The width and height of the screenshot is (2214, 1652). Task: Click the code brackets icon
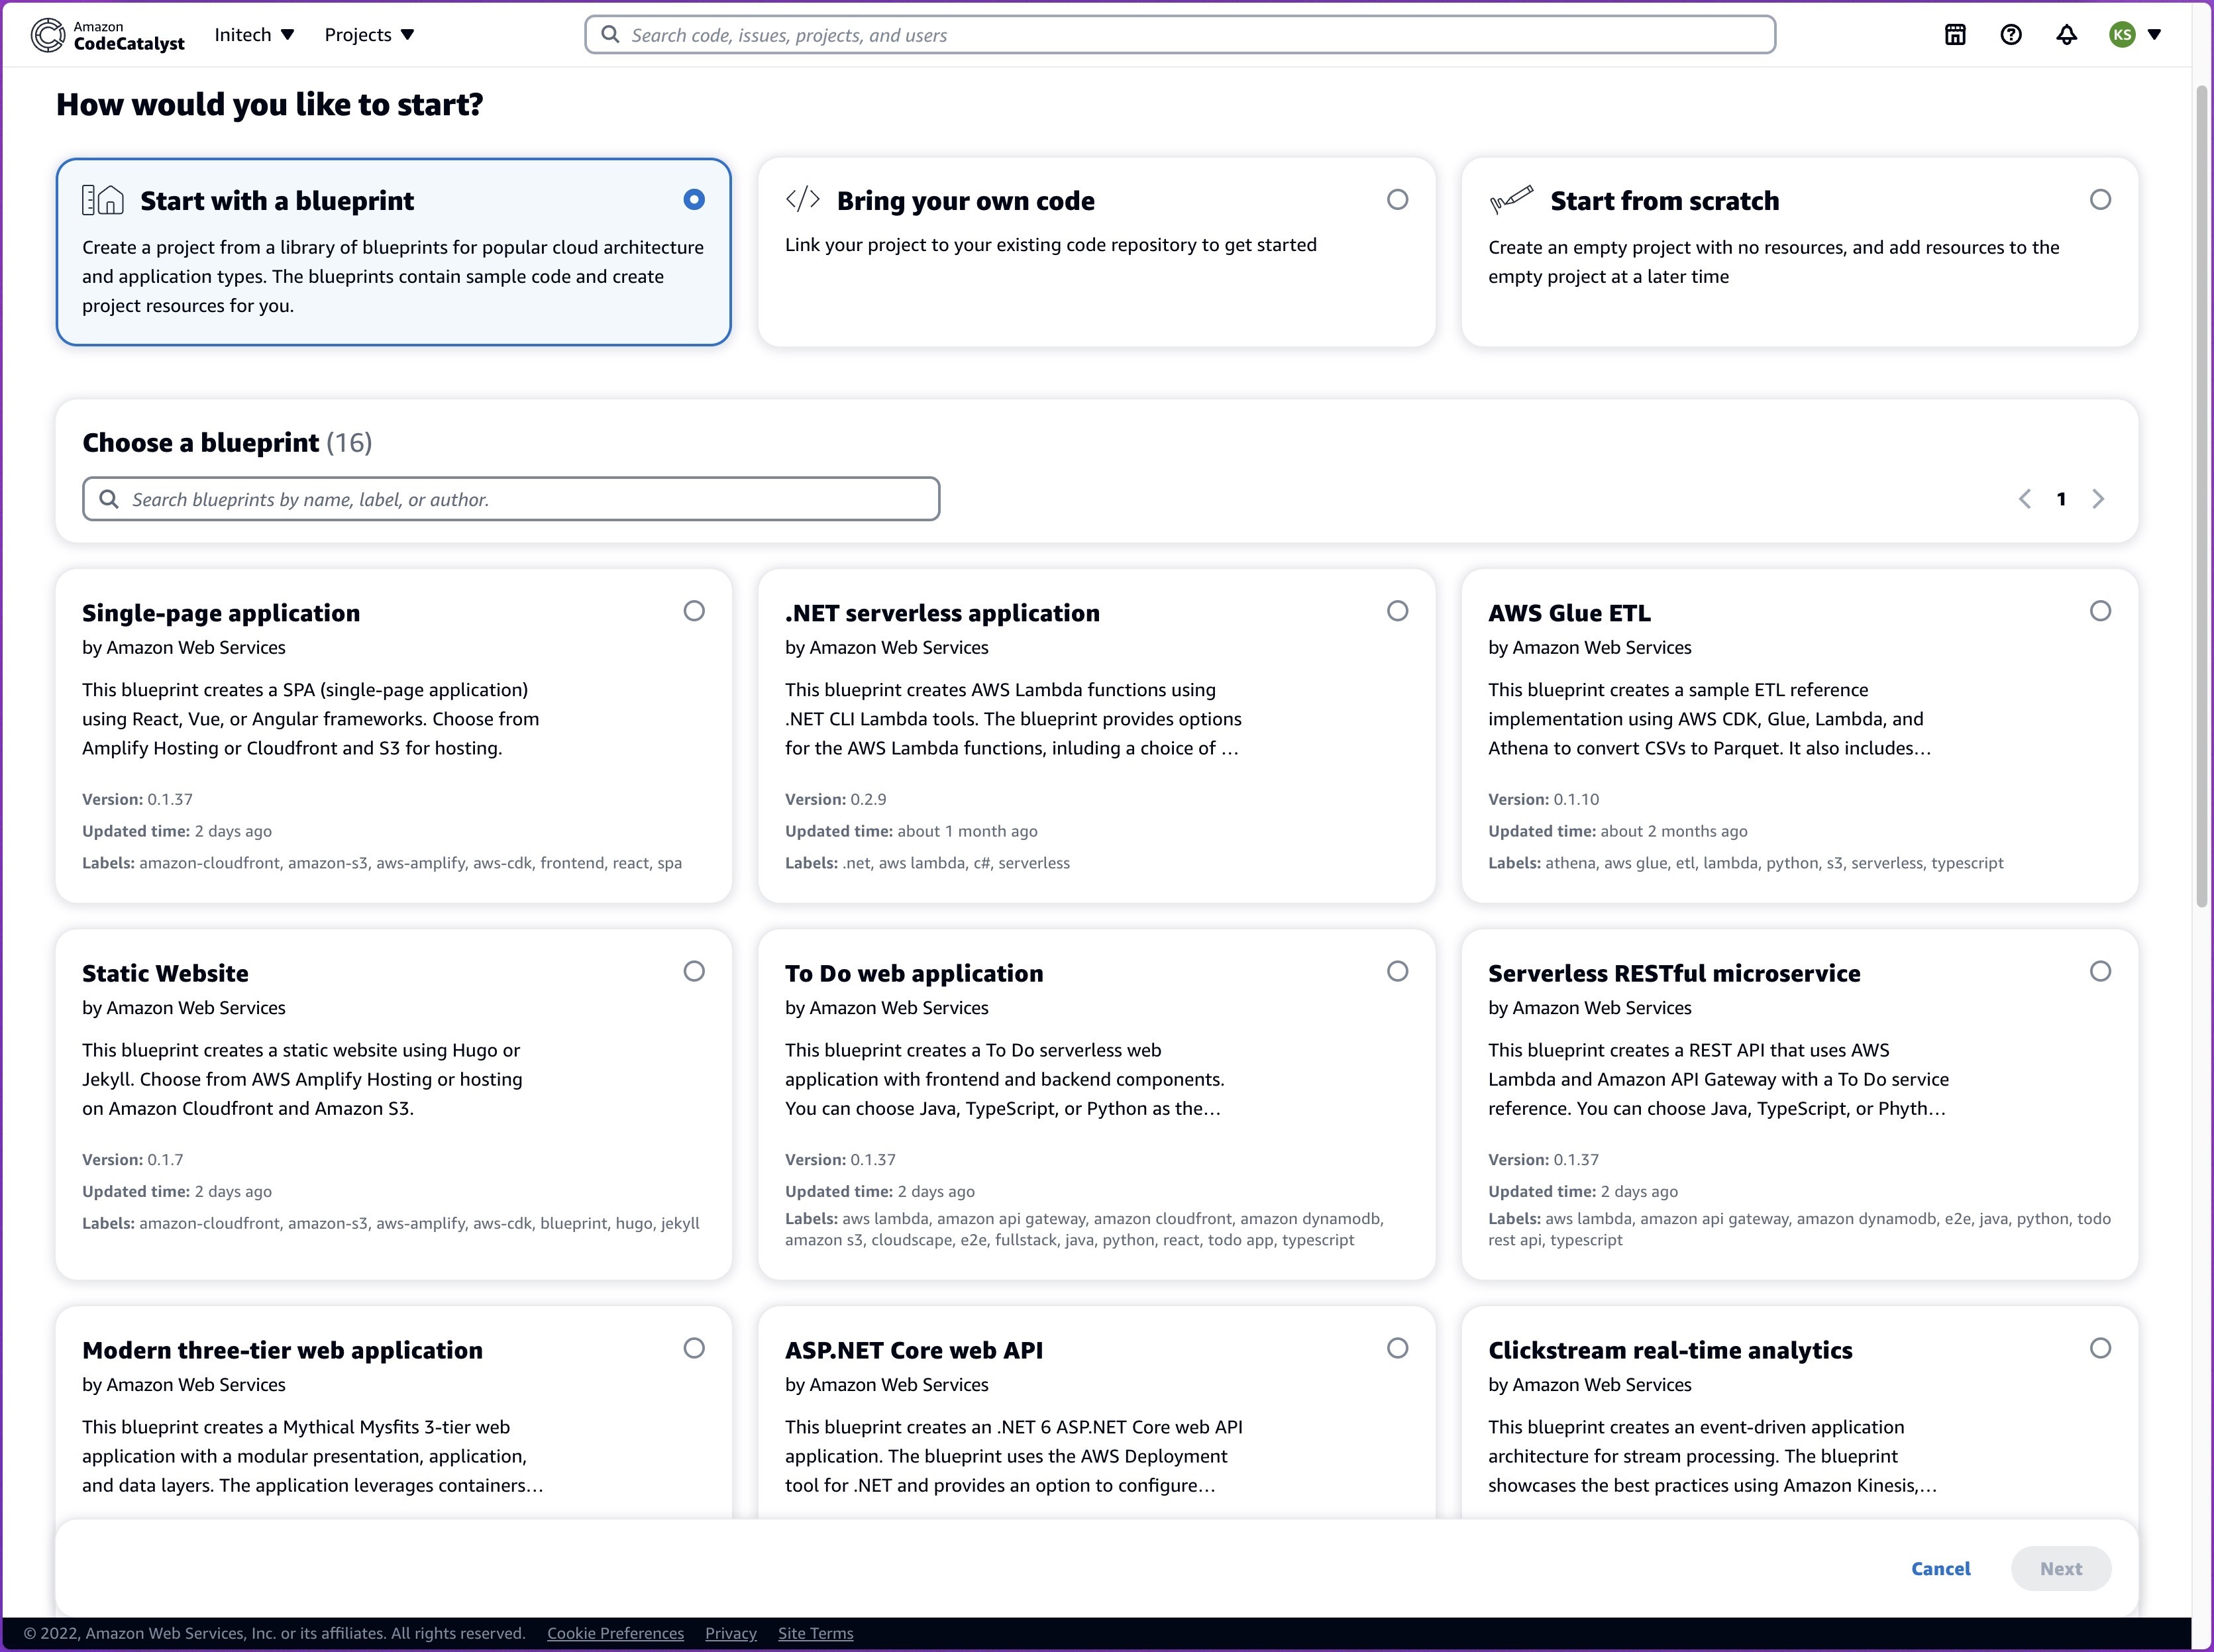coord(803,199)
